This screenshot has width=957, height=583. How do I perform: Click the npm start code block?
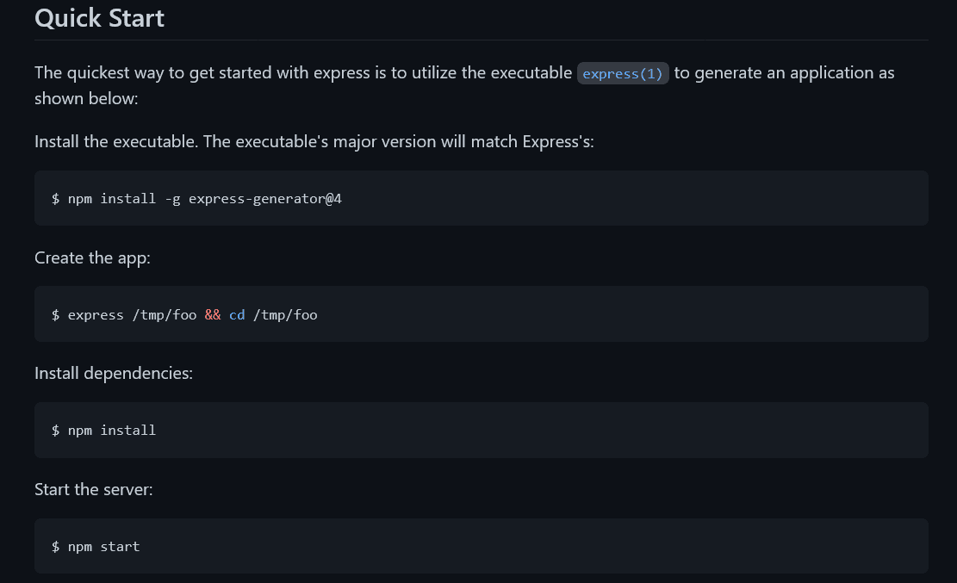(x=481, y=546)
